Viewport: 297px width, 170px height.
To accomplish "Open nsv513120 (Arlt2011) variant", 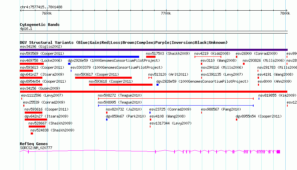I will tap(150, 78).
